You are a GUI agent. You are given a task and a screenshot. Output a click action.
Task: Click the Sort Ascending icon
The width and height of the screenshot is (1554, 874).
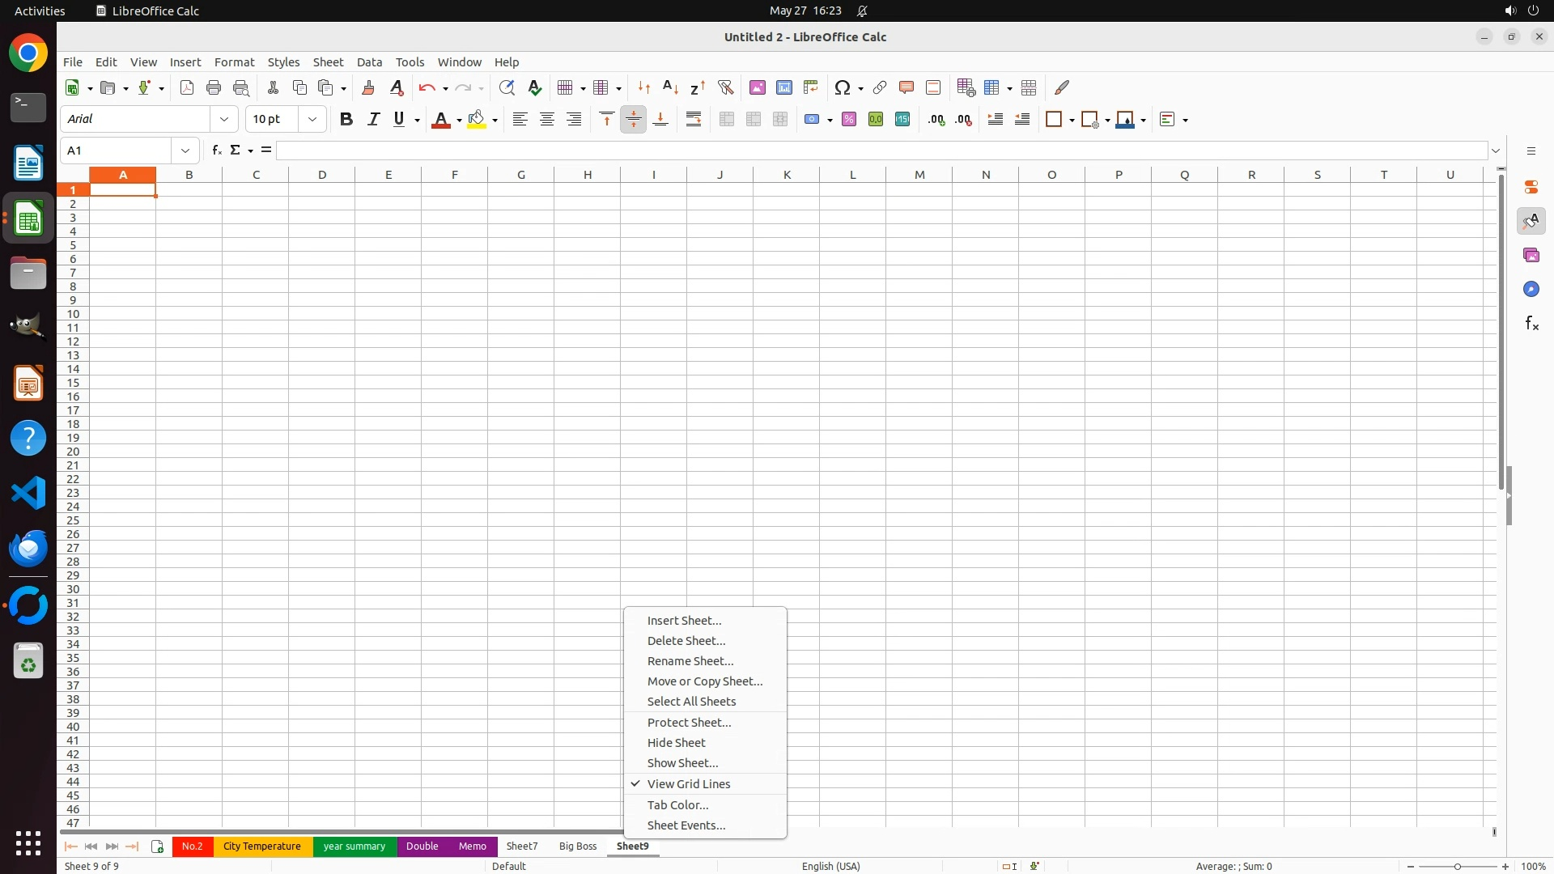(x=670, y=87)
